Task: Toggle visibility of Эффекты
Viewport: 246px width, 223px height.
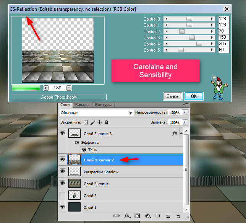Action: pyautogui.click(x=77, y=143)
